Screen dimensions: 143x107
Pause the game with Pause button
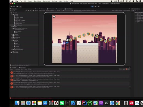click(x=95, y=7)
